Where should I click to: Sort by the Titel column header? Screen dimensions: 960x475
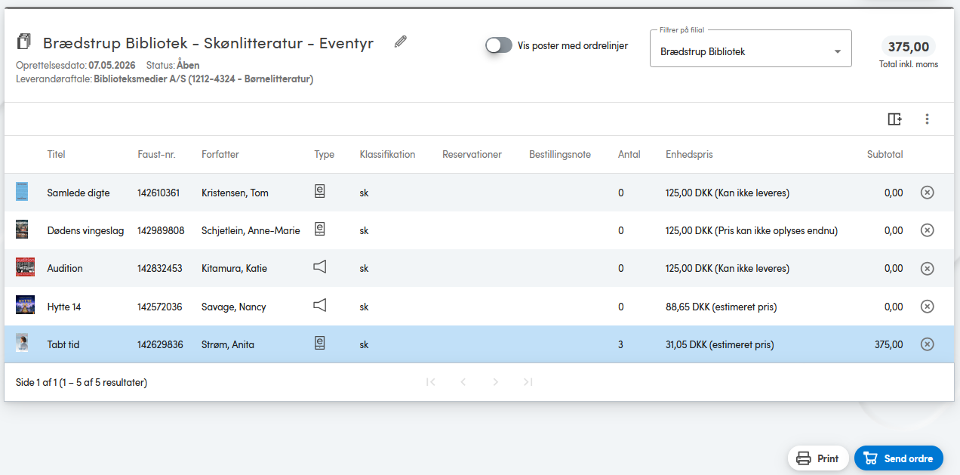point(57,154)
